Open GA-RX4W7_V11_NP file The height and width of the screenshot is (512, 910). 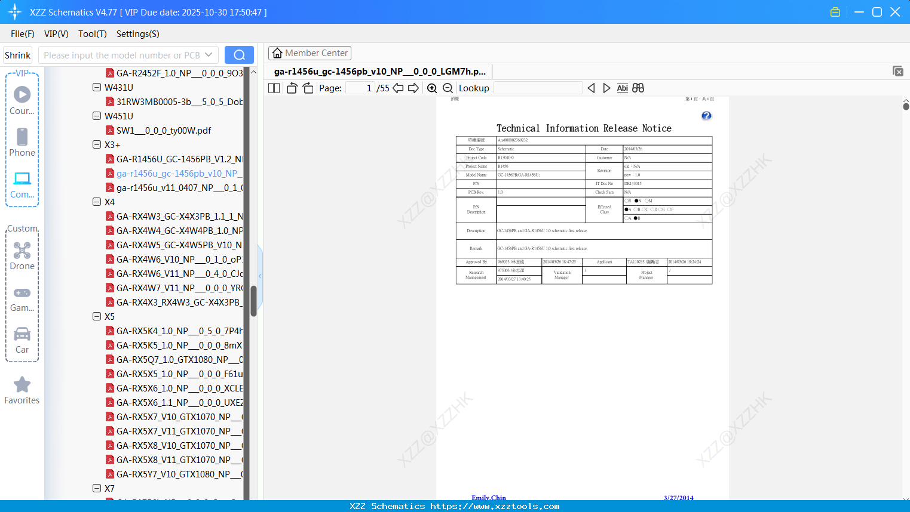pos(179,288)
